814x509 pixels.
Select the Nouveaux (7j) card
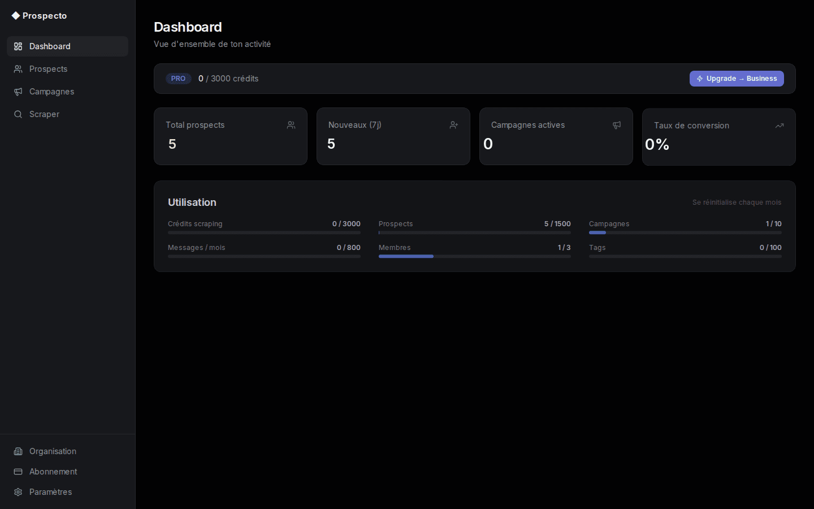click(393, 136)
